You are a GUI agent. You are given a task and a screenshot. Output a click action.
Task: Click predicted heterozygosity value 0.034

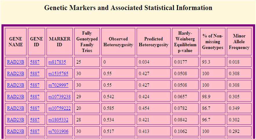[x=144, y=62]
